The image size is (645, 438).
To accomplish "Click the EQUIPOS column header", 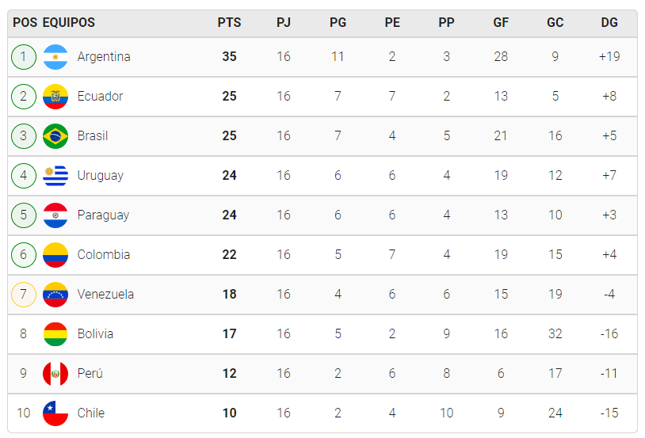I will click(69, 22).
